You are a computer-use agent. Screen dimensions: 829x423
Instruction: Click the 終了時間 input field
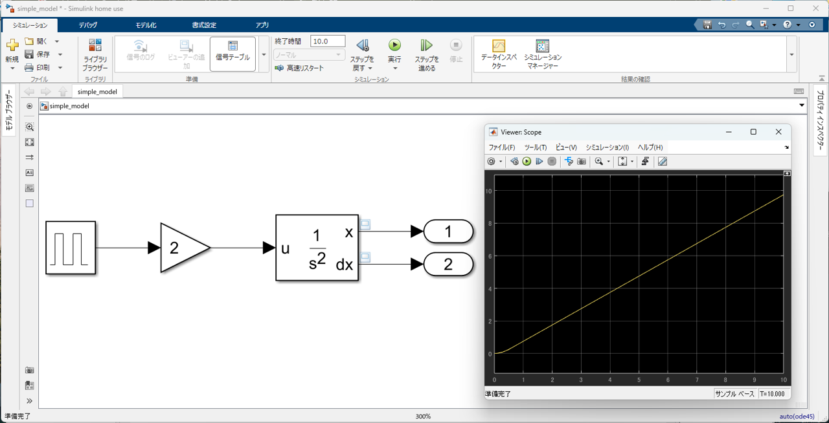pos(328,41)
